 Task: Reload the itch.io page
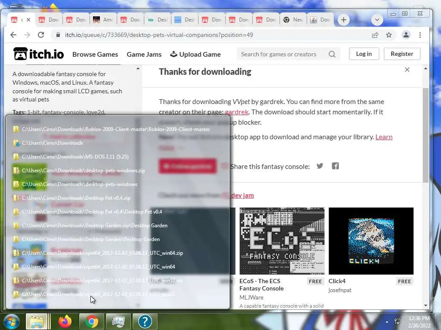coord(41,35)
